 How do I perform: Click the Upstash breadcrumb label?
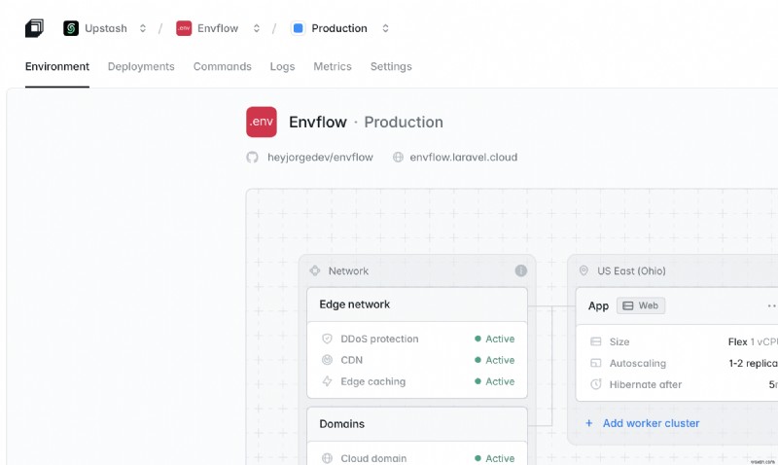click(106, 28)
